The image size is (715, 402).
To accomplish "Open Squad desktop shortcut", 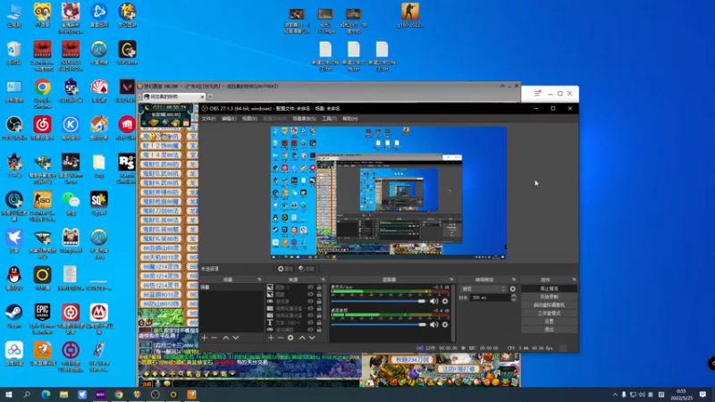I will [98, 203].
